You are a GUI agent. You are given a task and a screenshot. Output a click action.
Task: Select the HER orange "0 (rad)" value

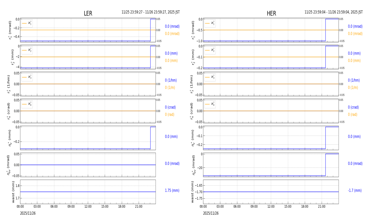(353, 115)
